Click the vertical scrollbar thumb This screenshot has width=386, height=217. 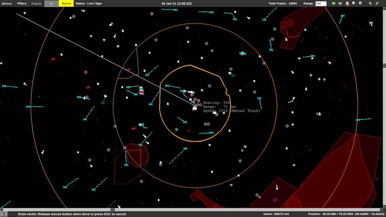384,66
